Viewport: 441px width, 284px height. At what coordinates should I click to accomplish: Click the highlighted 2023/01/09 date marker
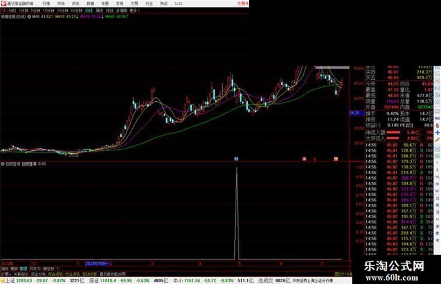(97, 263)
